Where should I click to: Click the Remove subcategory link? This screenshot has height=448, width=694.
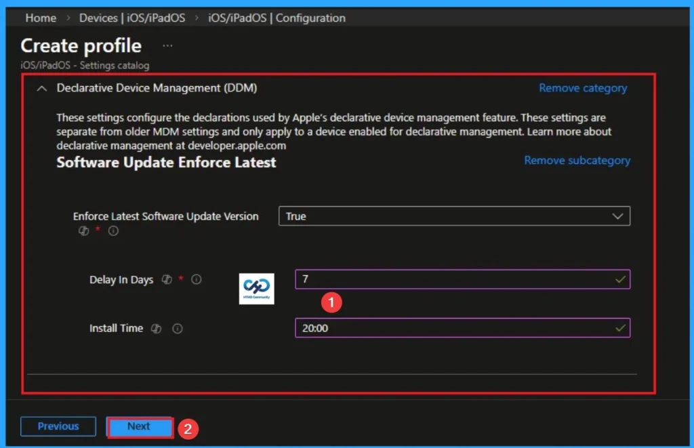click(577, 161)
